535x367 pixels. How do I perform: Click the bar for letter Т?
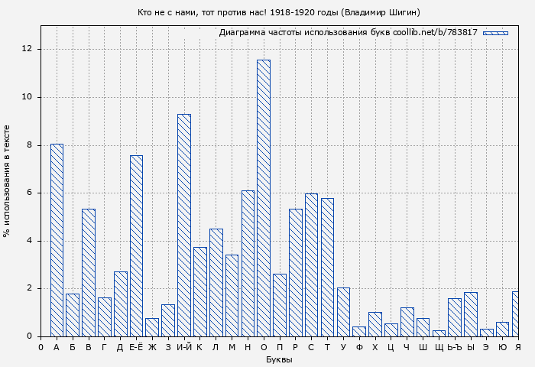(327, 267)
